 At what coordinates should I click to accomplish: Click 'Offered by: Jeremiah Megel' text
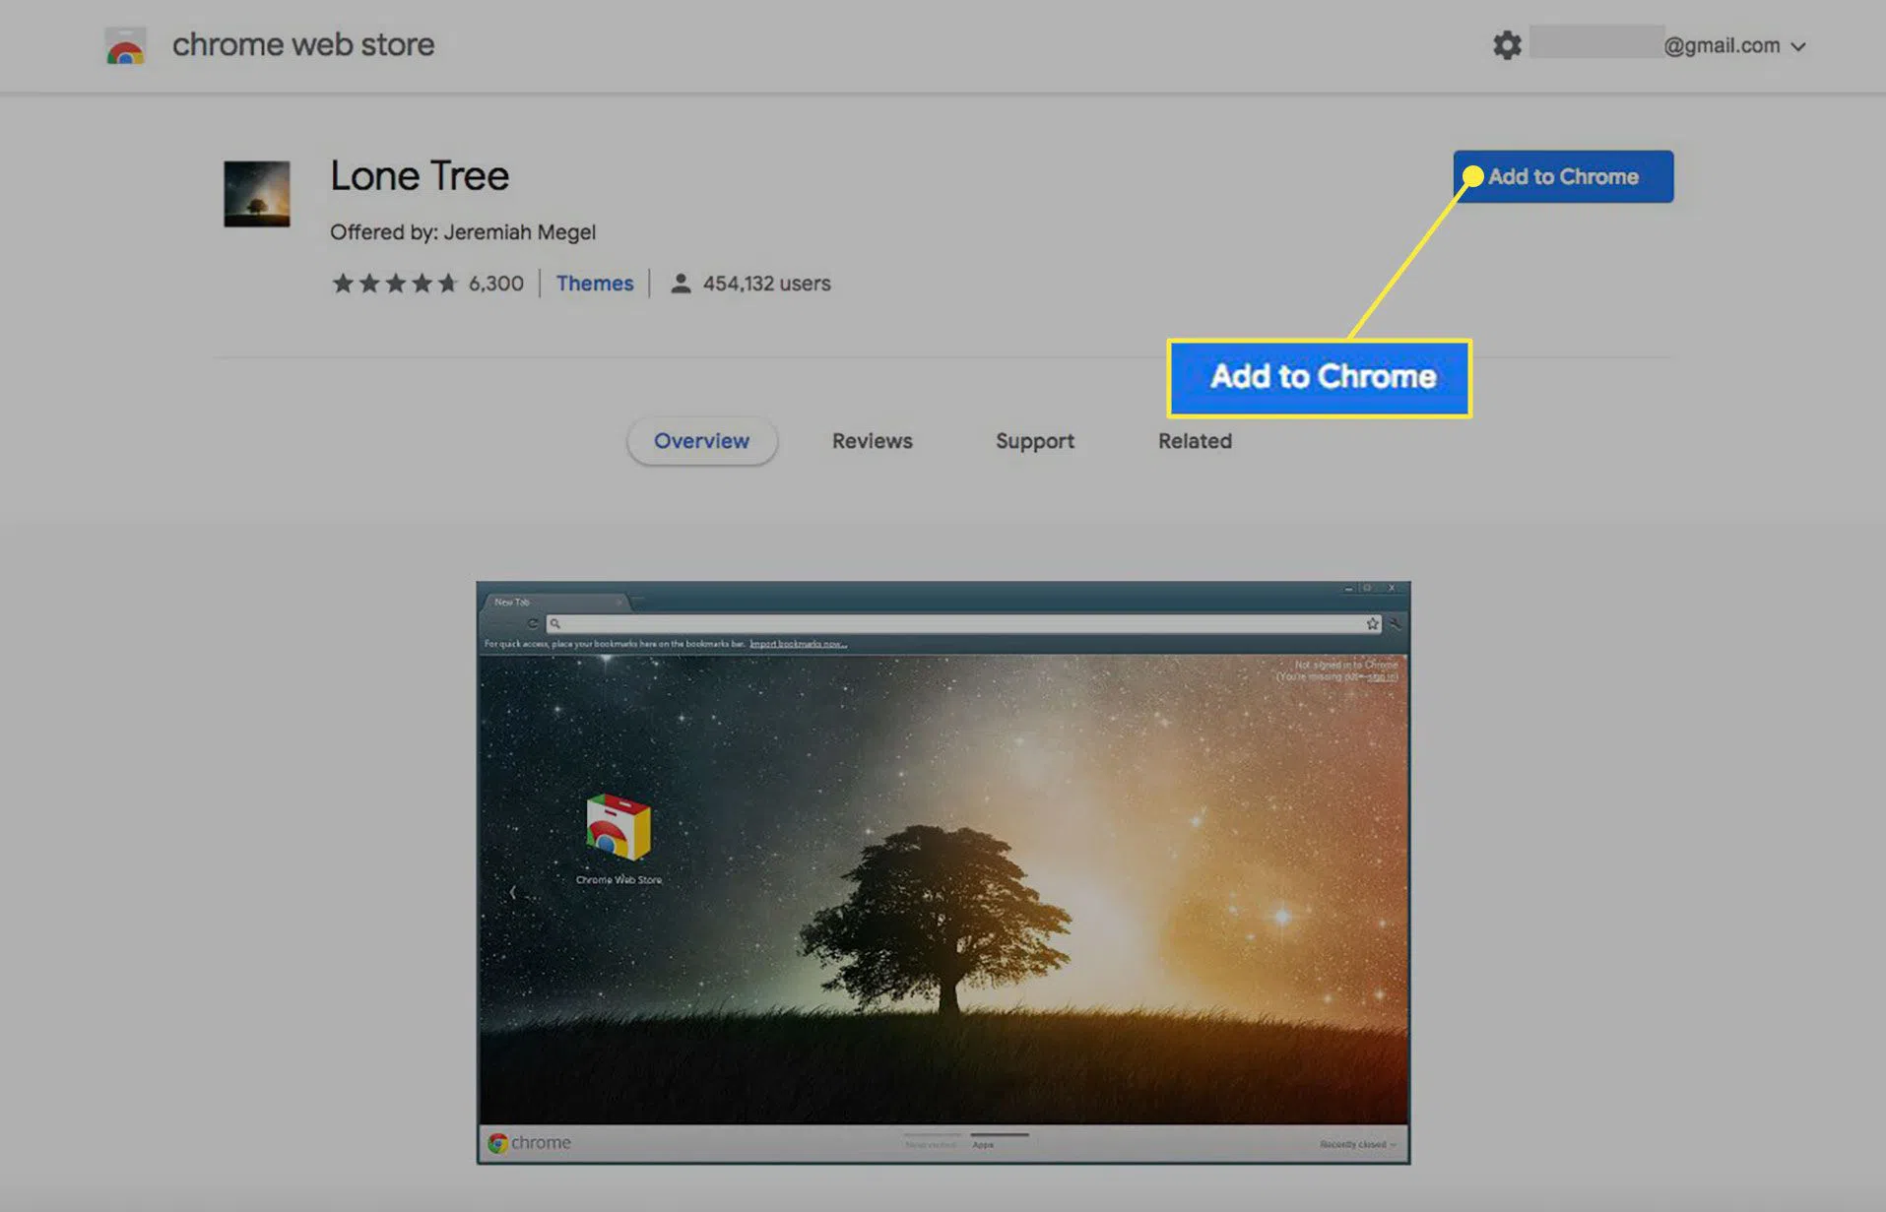click(463, 232)
